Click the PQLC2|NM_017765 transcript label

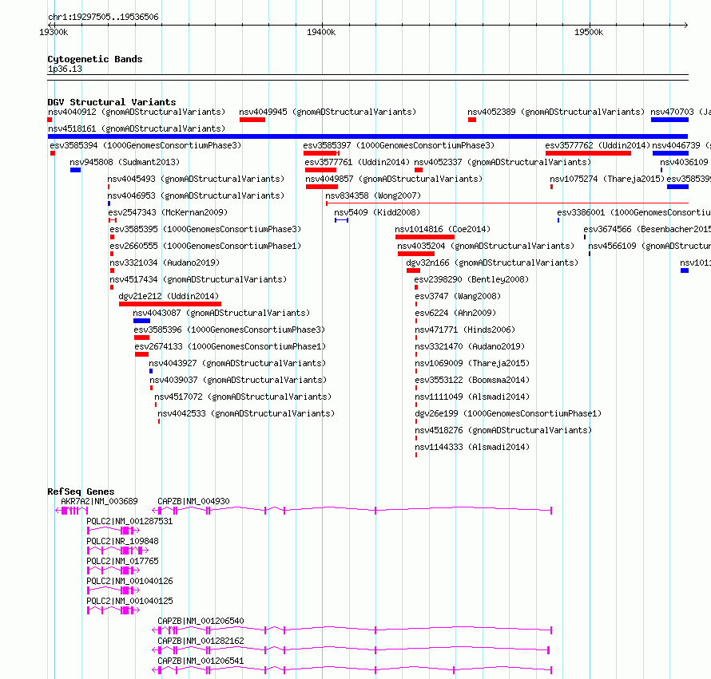pos(123,561)
